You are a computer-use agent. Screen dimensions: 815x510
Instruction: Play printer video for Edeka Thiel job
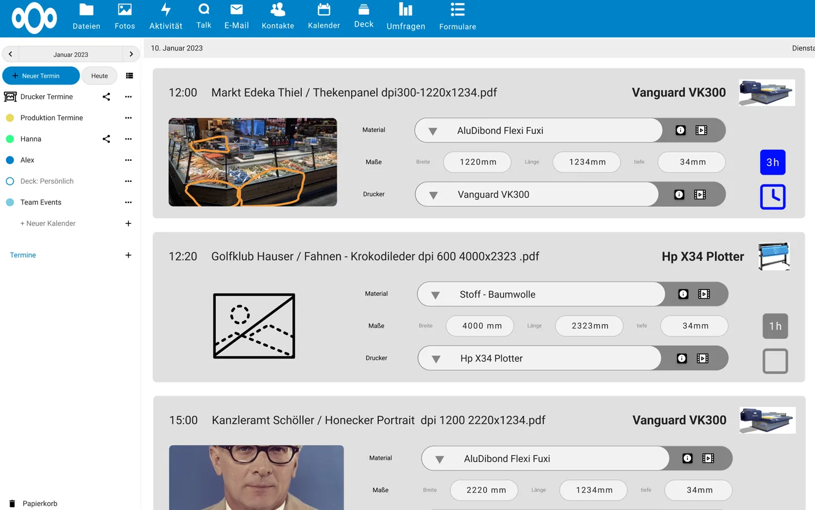pyautogui.click(x=700, y=194)
